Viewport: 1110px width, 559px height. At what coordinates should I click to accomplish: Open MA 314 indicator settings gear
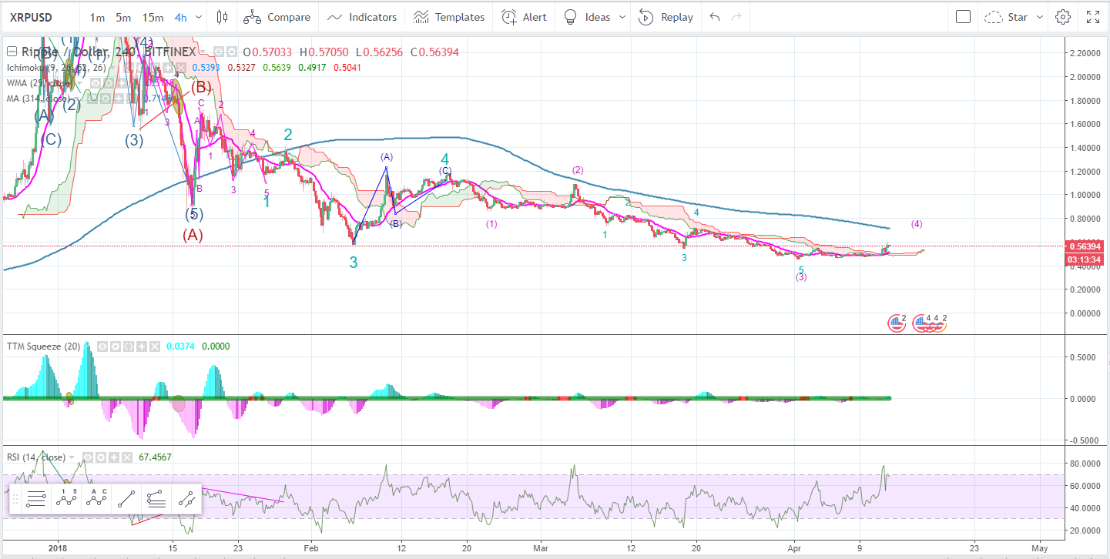pos(105,98)
